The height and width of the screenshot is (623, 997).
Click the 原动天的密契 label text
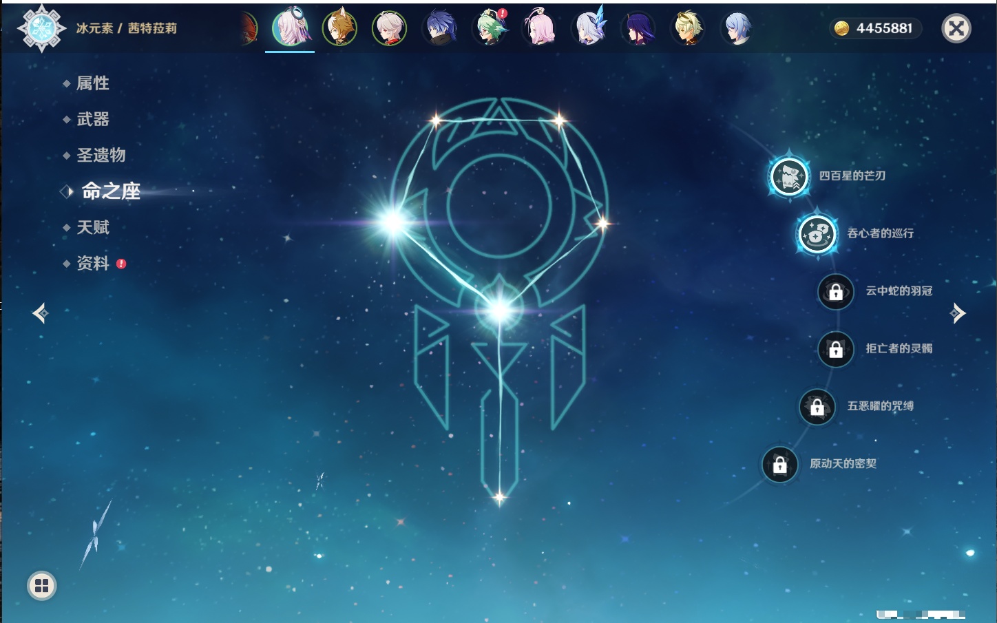pos(843,464)
